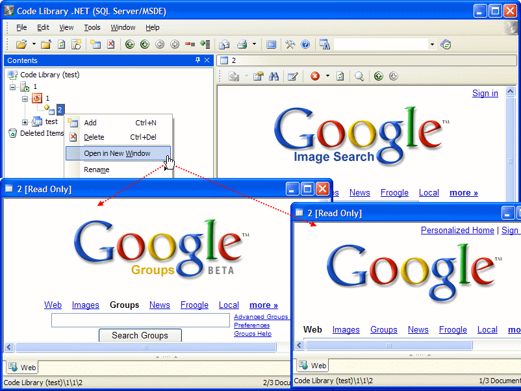Select Deleted Items in the Contents tree
521x391 pixels.
pos(42,133)
